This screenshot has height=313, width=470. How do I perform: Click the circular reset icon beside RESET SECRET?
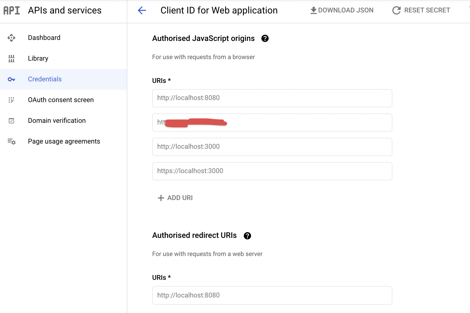click(396, 10)
